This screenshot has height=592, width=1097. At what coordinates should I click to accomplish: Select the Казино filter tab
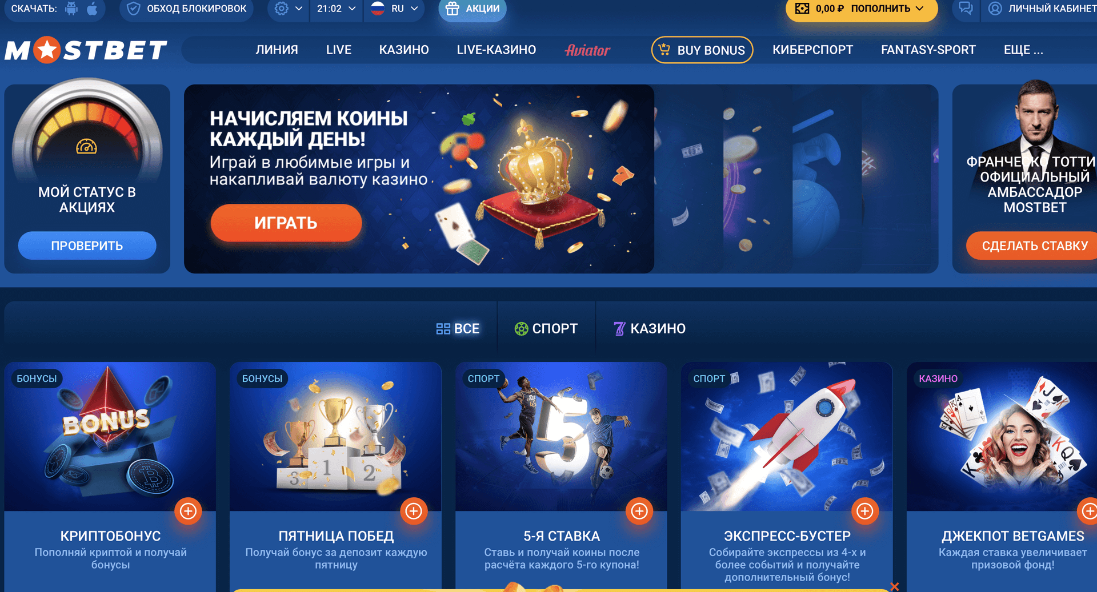point(650,328)
